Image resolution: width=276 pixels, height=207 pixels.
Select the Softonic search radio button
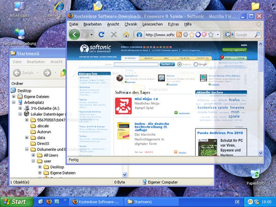coord(179,65)
